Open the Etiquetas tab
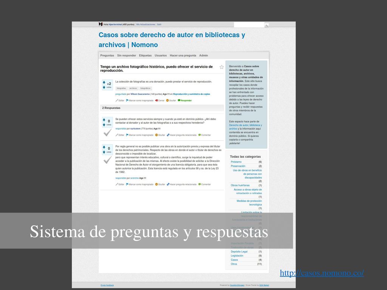387x290 pixels. tap(145, 56)
